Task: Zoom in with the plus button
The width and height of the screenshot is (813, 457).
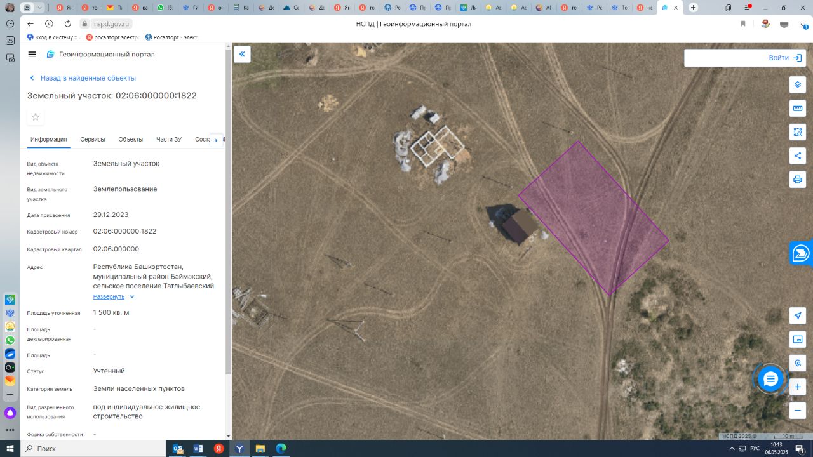Action: 798,387
